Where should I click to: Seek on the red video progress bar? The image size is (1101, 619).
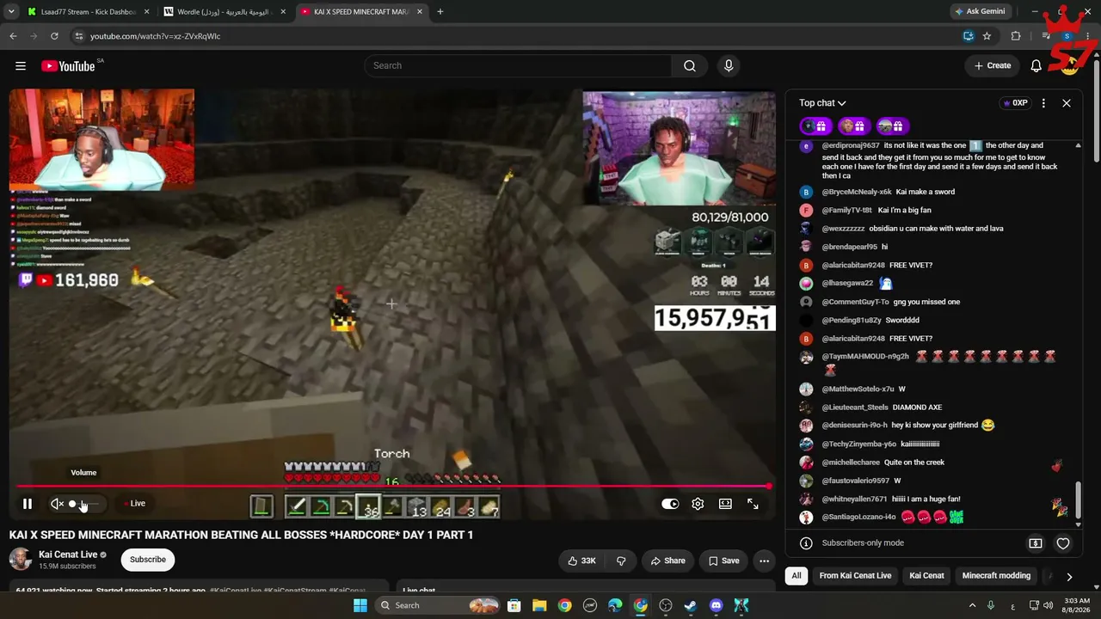[392, 487]
